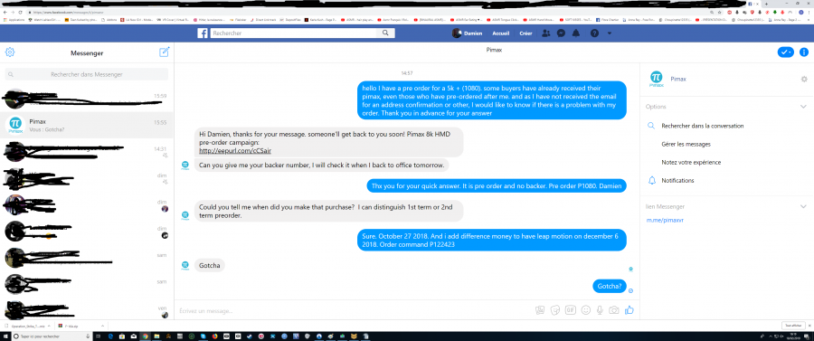Open the sticker picker icon

click(x=555, y=310)
